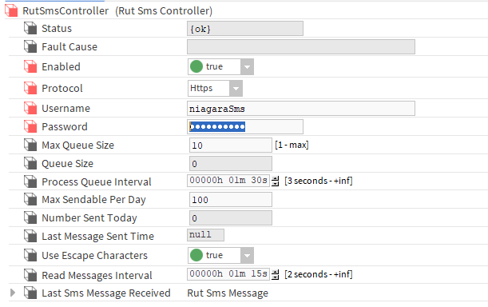488x307 pixels.
Task: Open the Enabled true/false dropdown
Action: tap(247, 66)
